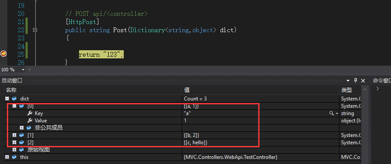The height and width of the screenshot is (164, 391).
Task: Click the Dictionary type in method signature
Action: coord(148,30)
